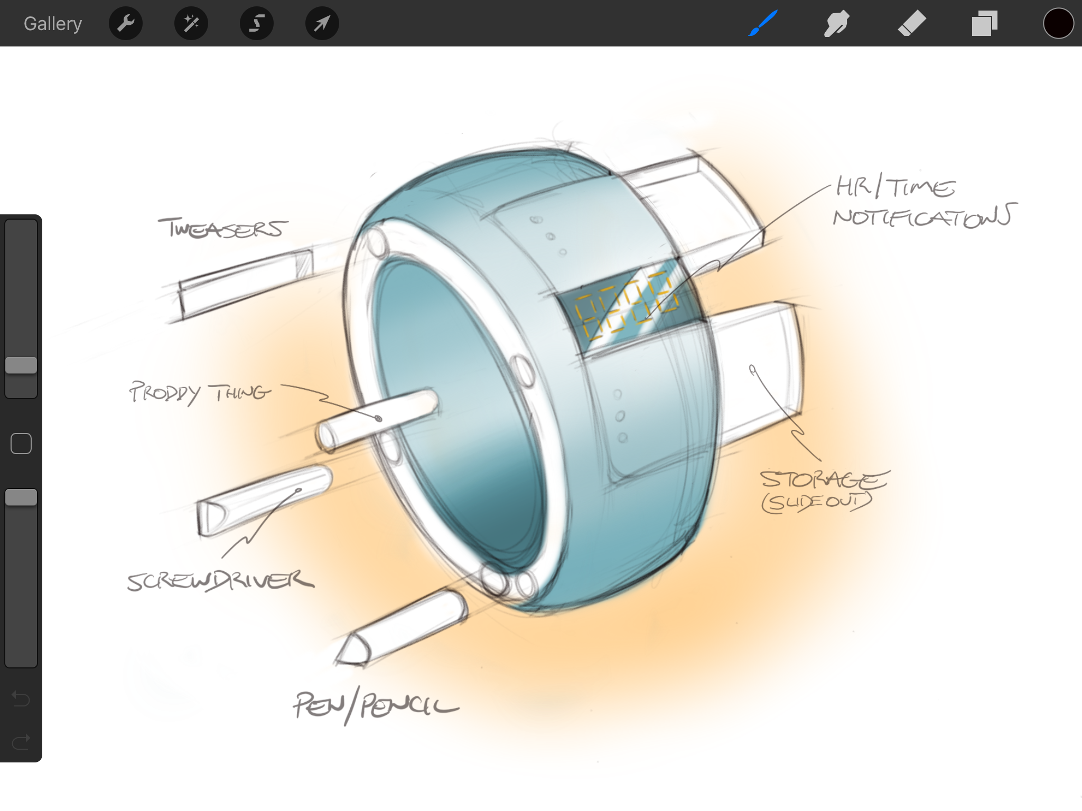Screen dimensions: 1082x811
Task: Open the Adjustments magic wand menu
Action: [x=191, y=23]
